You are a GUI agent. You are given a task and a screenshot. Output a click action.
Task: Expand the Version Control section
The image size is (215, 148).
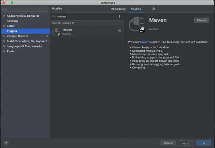coord(4,36)
